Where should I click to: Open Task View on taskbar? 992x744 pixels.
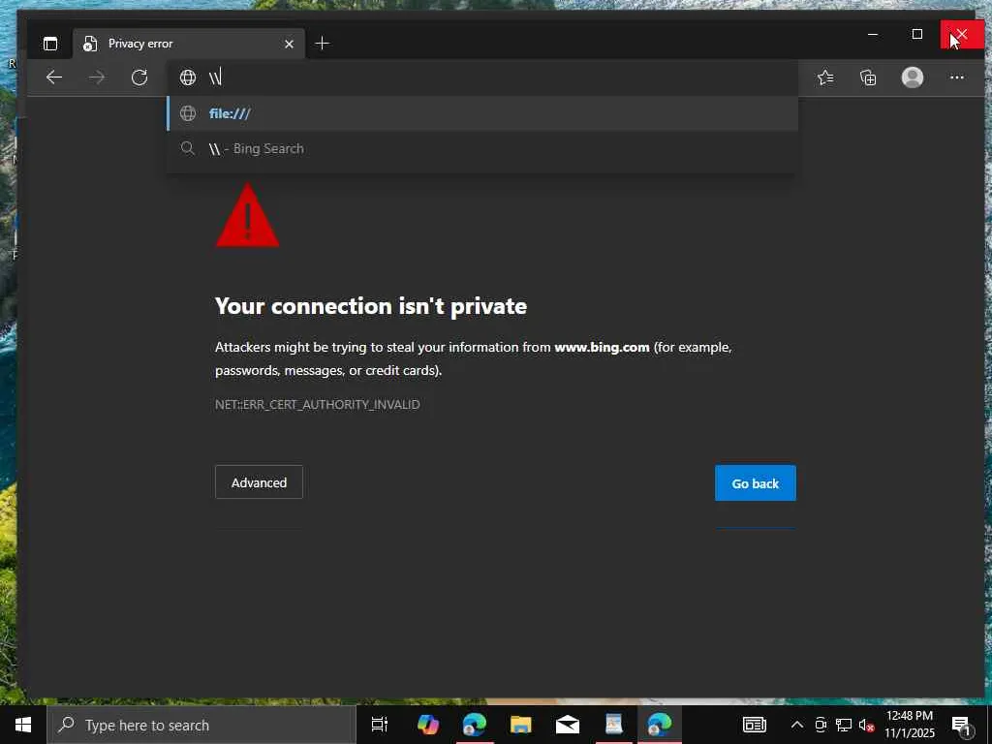click(x=380, y=725)
